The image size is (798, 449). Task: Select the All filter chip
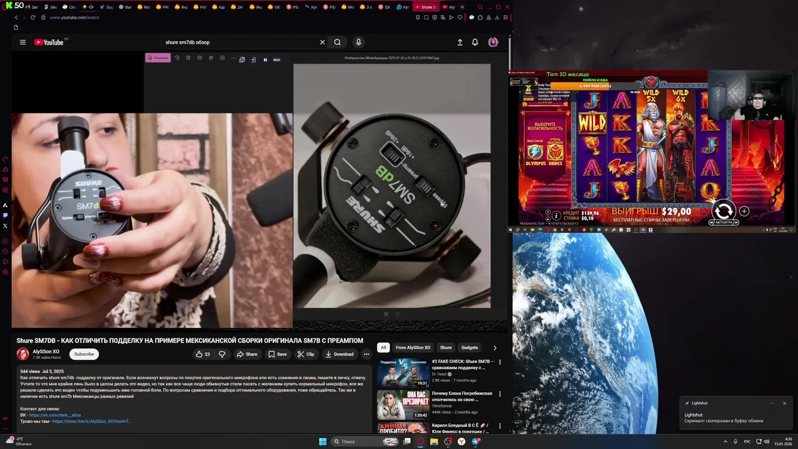click(x=383, y=347)
